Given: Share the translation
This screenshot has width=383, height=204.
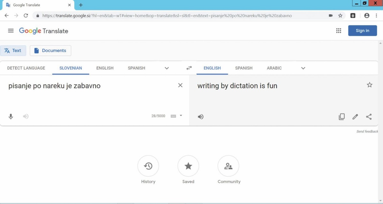Looking at the screenshot, I should [369, 117].
